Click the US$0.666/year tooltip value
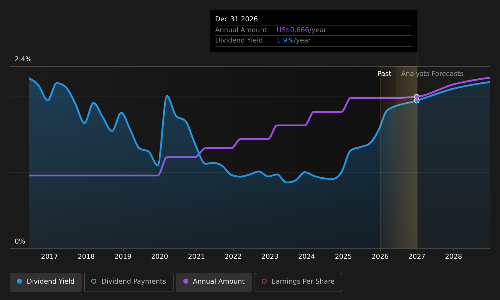Image resolution: width=500 pixels, height=300 pixels. coord(301,30)
